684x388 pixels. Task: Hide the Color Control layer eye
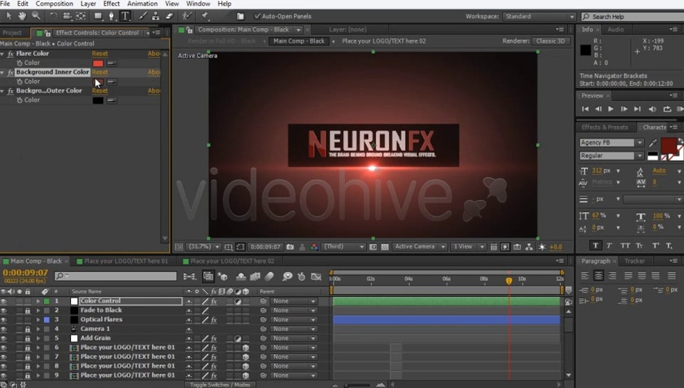click(x=4, y=301)
